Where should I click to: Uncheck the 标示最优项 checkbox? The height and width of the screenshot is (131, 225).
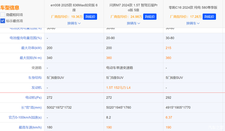point(3,21)
